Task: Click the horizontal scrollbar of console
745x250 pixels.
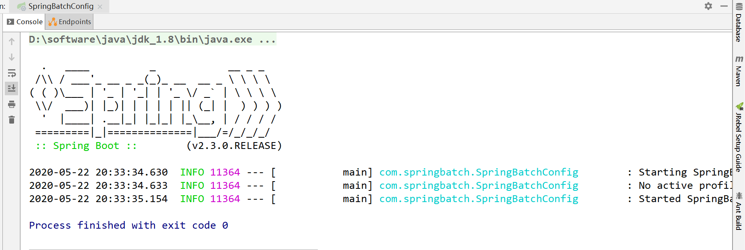Action: tap(173, 249)
